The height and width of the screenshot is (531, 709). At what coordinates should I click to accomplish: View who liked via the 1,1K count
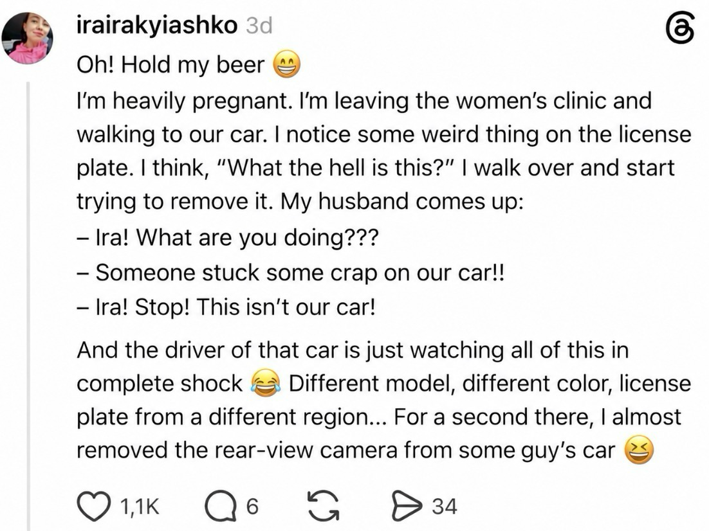(140, 507)
